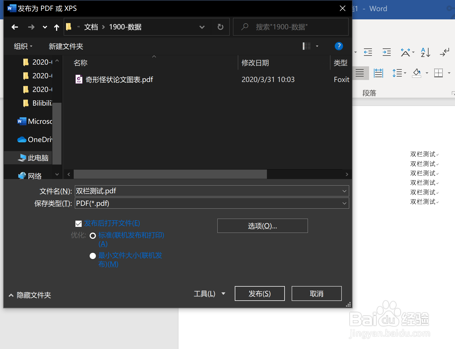Select Bilibili folder in navigation pane
This screenshot has height=349, width=455.
[38, 103]
